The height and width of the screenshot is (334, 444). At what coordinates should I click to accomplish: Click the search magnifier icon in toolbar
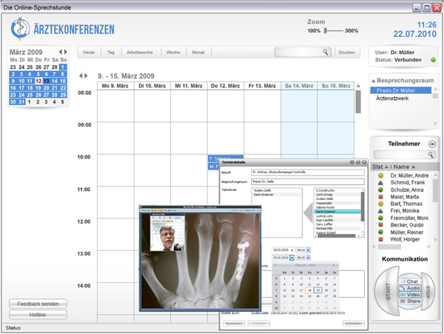pyautogui.click(x=326, y=53)
